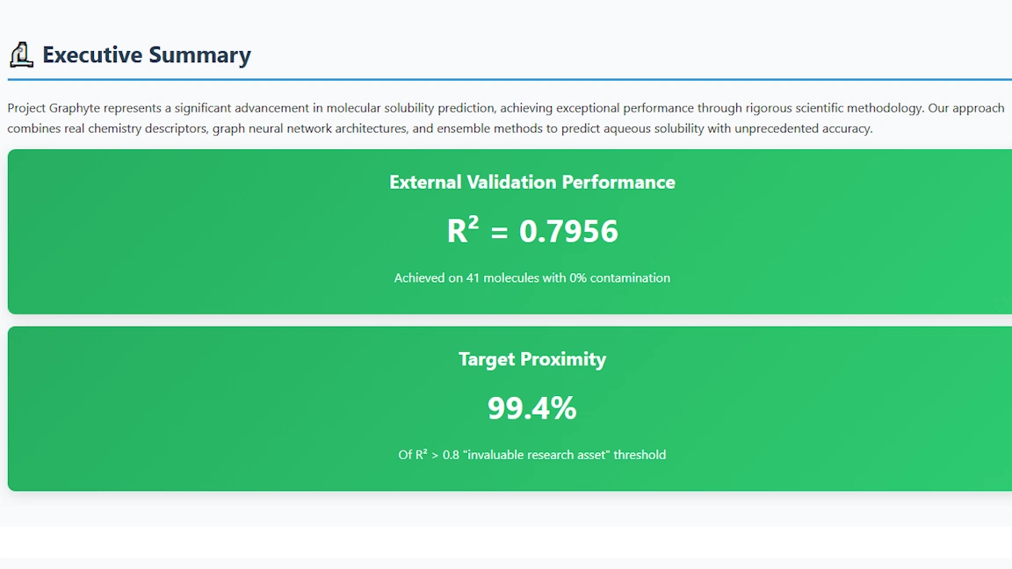Click the microscope icon beside Executive Summary
Viewport: 1012px width, 569px height.
pos(21,54)
